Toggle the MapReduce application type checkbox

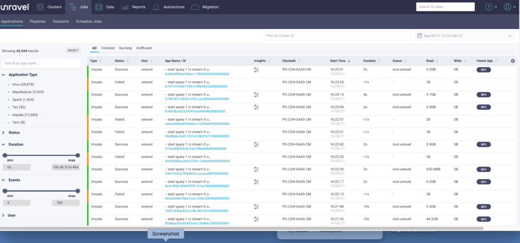(x=9, y=92)
